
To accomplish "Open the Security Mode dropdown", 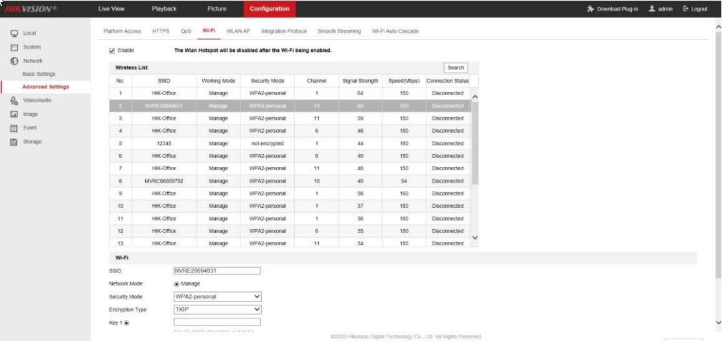I will pos(217,296).
